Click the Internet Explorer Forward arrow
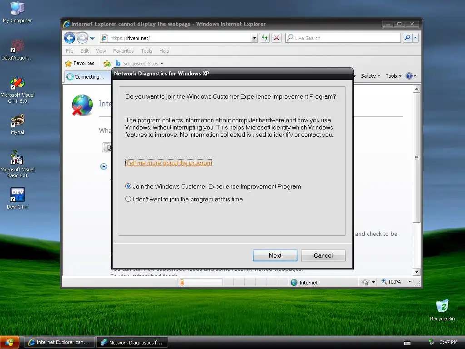 point(83,38)
